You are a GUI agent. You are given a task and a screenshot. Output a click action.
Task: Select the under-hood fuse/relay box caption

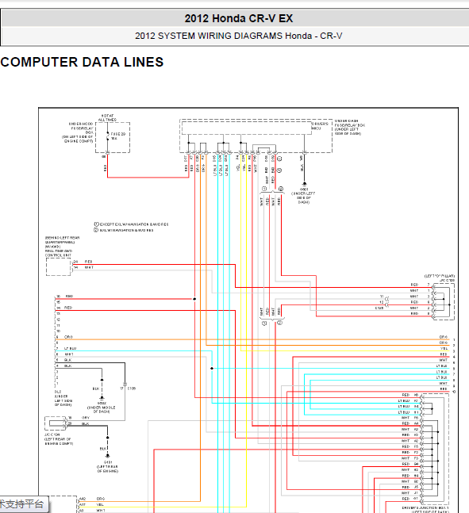(x=78, y=132)
